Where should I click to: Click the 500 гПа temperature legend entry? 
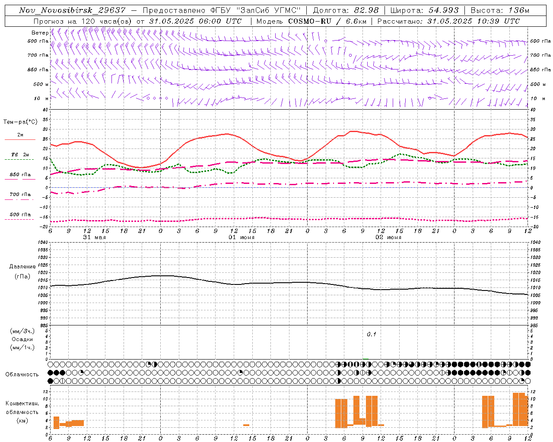20,214
